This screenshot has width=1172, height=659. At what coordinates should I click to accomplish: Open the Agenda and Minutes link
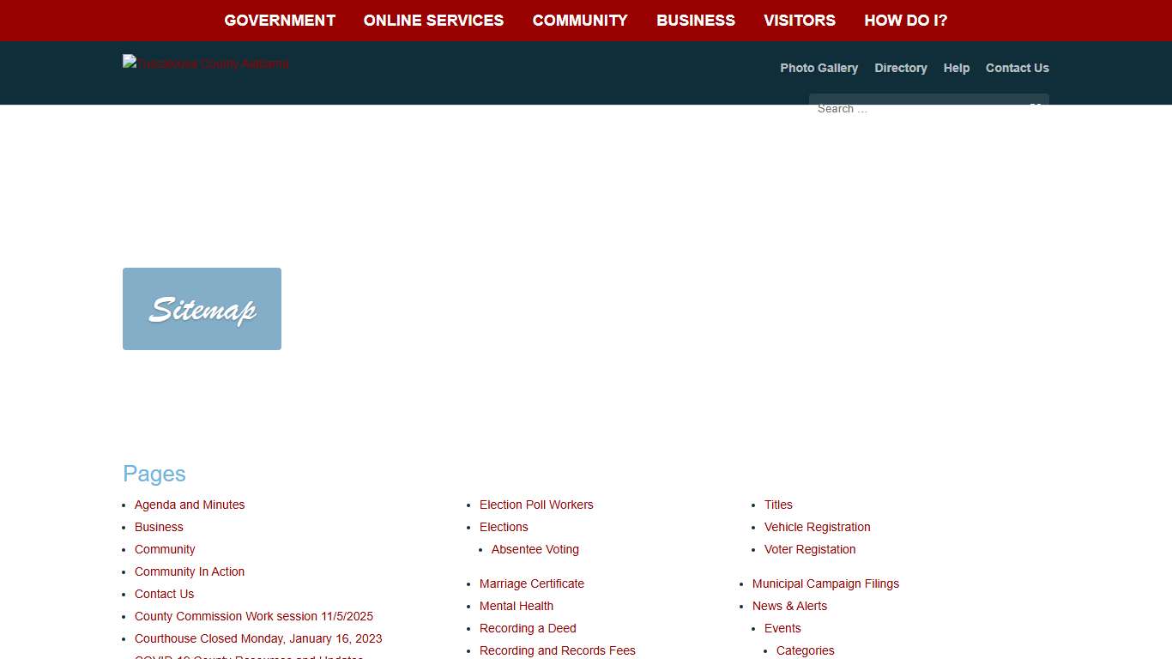click(190, 505)
